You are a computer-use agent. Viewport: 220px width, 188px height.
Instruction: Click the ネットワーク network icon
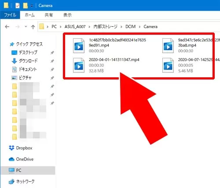(x=11, y=181)
